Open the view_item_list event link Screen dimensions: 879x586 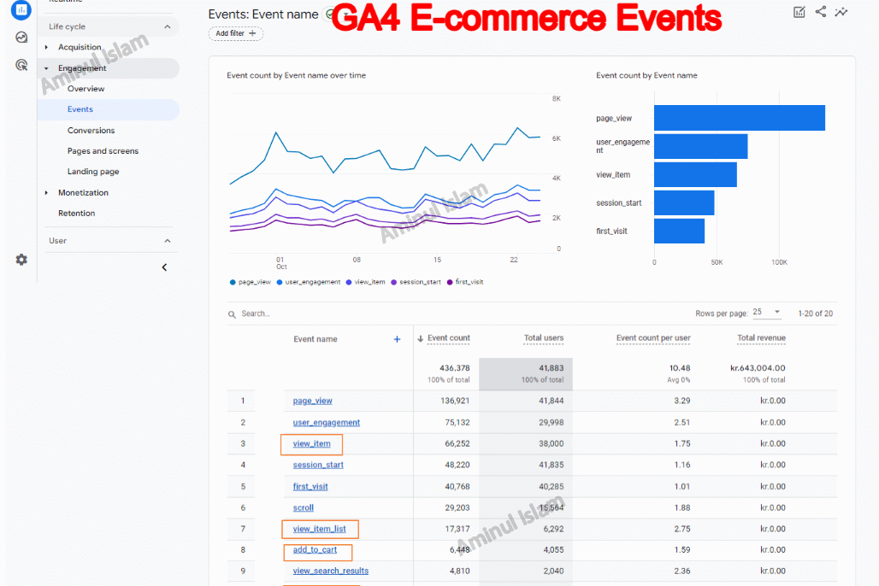click(x=319, y=529)
